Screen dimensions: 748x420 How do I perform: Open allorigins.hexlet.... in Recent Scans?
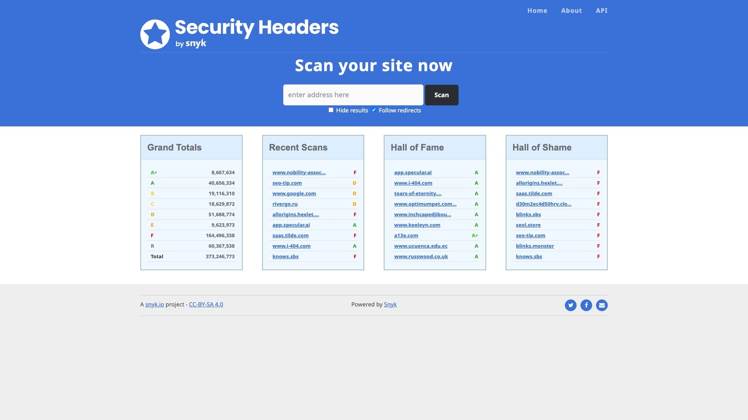(296, 214)
